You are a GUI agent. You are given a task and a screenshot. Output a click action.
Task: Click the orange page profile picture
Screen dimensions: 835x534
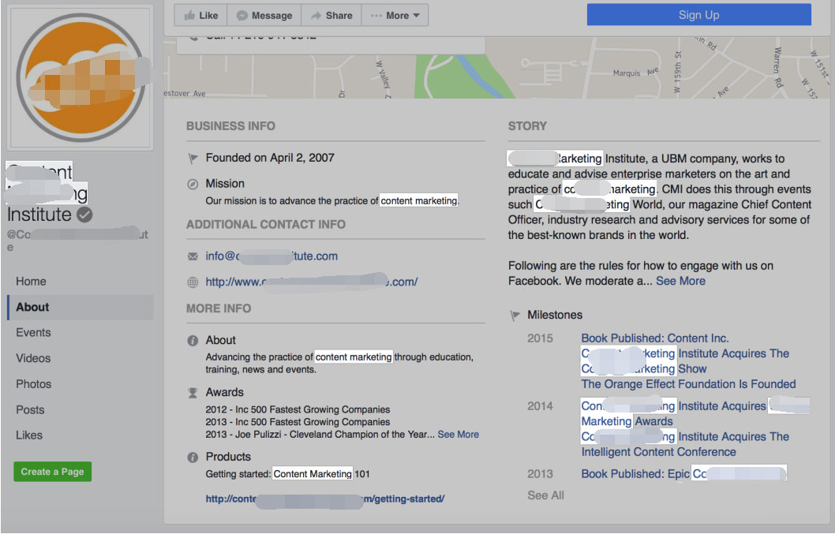point(80,77)
